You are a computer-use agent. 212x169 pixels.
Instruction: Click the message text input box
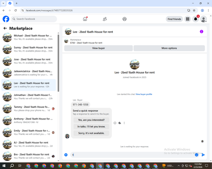coord(133,155)
